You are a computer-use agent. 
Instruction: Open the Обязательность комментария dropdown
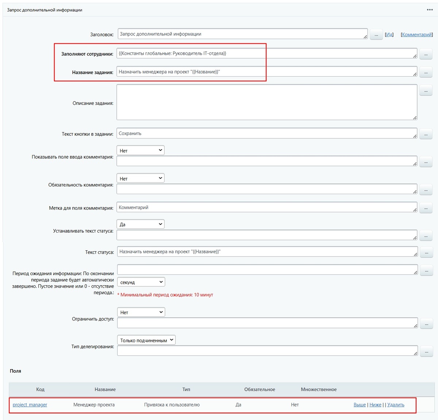coord(141,178)
